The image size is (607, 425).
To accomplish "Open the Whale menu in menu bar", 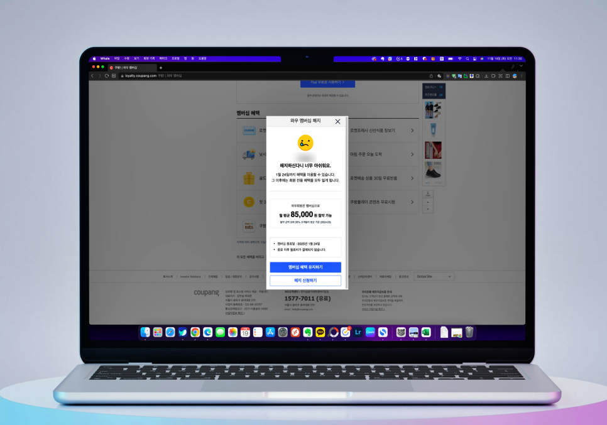I will coord(105,59).
